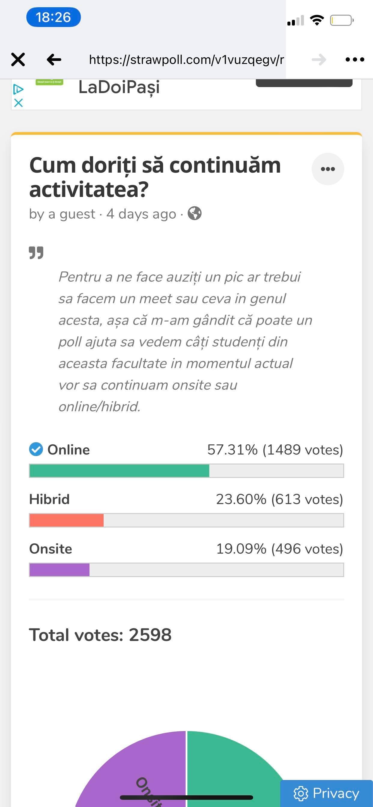Viewport: 373px width, 807px height.
Task: Click the blue AdChoices triangle icon
Action: point(18,89)
